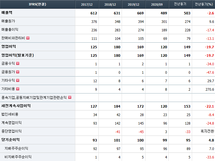The width and height of the screenshot is (215, 161).
Task: Click 법인세비용 2018/12 value 42
Action: (x=118, y=115)
